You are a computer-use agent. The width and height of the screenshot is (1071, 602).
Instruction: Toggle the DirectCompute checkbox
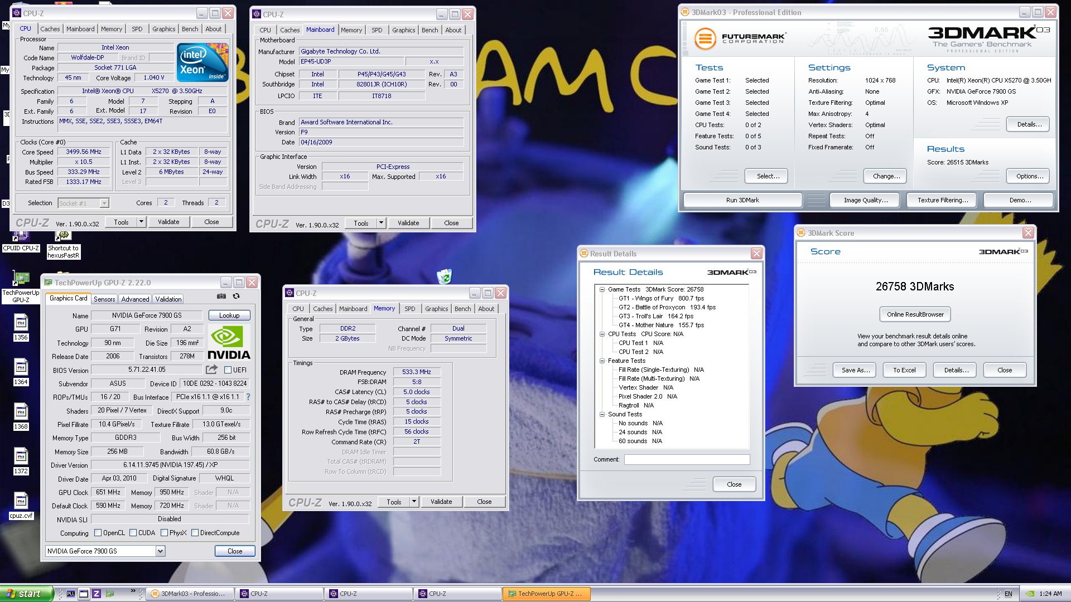[195, 533]
